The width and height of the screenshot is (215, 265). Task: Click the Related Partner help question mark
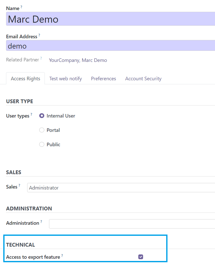coord(41,58)
